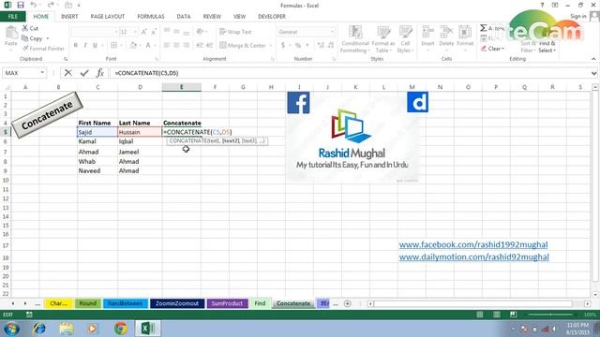Open Find & Select dropdown

[x=547, y=47]
